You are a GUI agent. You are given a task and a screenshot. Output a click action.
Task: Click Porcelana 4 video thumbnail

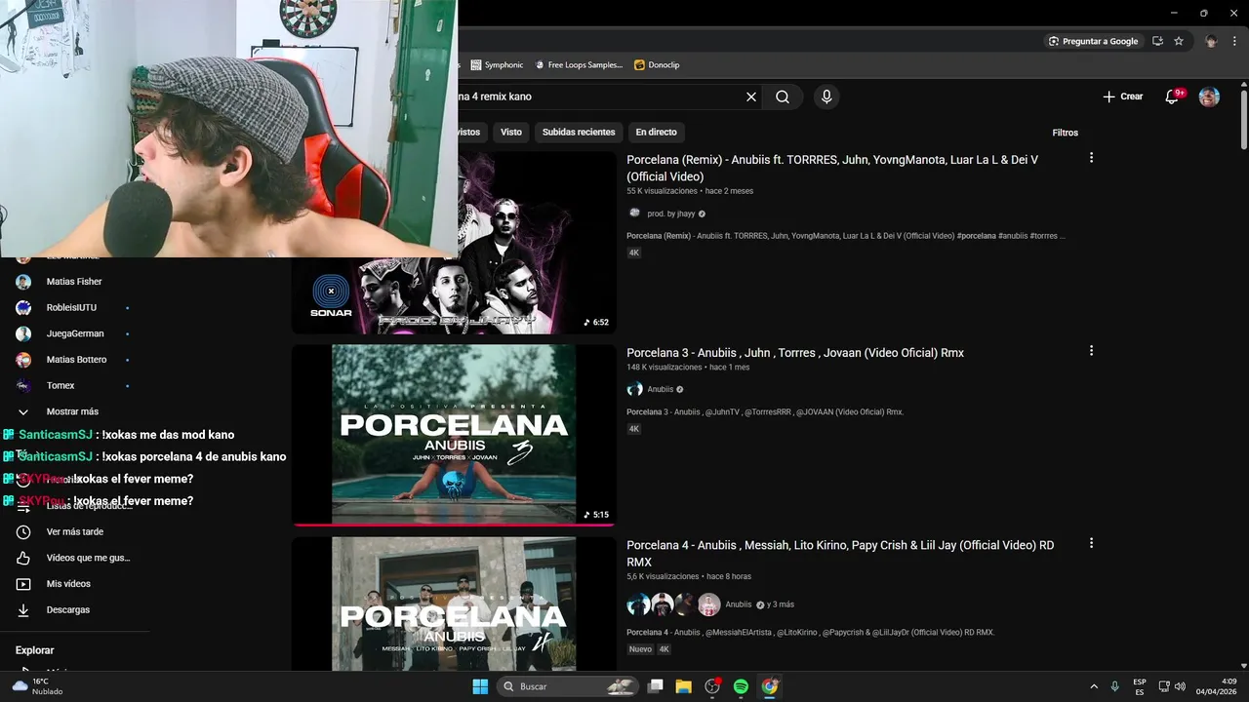click(454, 604)
